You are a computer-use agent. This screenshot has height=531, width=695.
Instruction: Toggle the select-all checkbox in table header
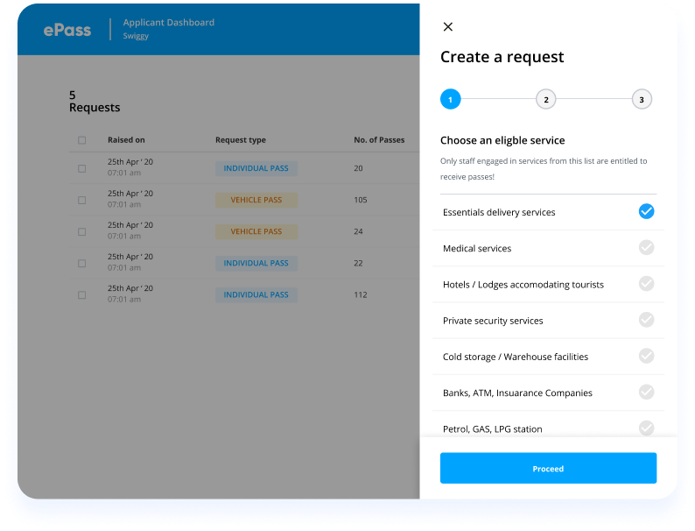82,140
